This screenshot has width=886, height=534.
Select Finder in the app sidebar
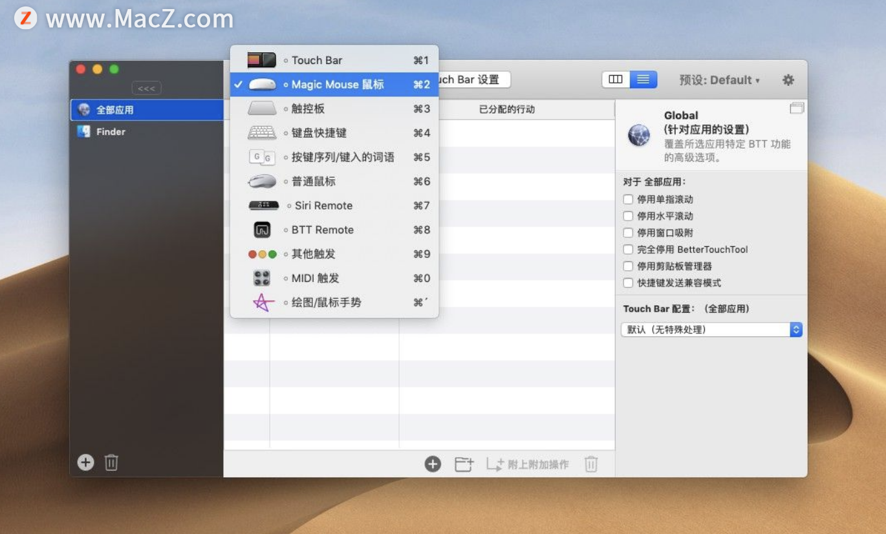147,131
